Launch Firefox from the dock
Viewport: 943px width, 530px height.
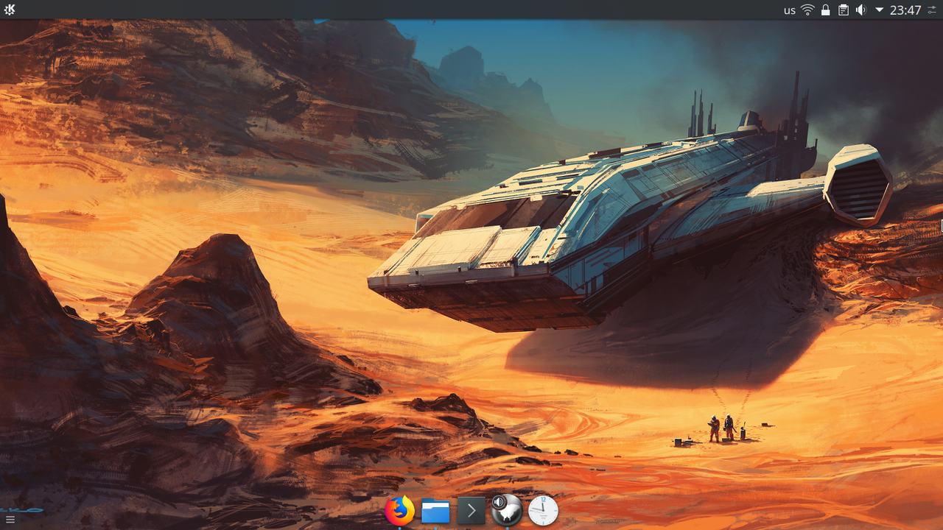point(399,510)
